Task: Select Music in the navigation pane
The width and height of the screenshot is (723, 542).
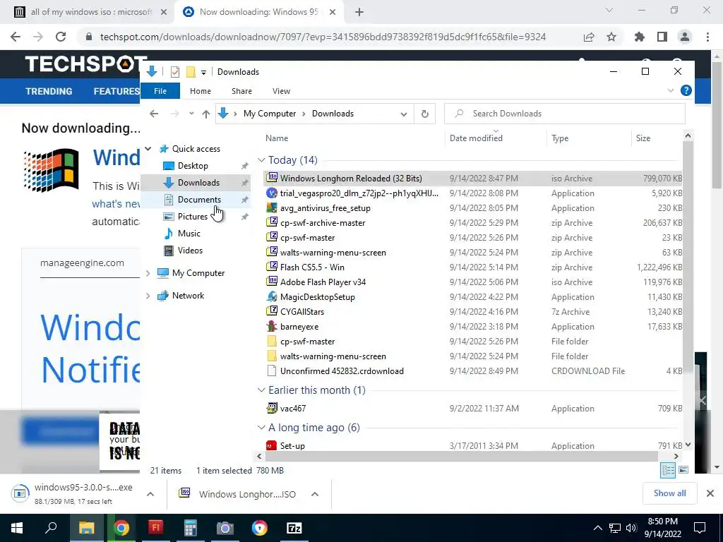Action: pos(189,234)
